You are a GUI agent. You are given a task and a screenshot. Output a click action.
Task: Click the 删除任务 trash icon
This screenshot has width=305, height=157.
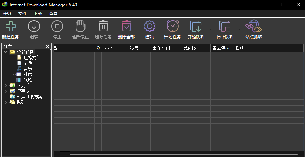click(x=103, y=26)
